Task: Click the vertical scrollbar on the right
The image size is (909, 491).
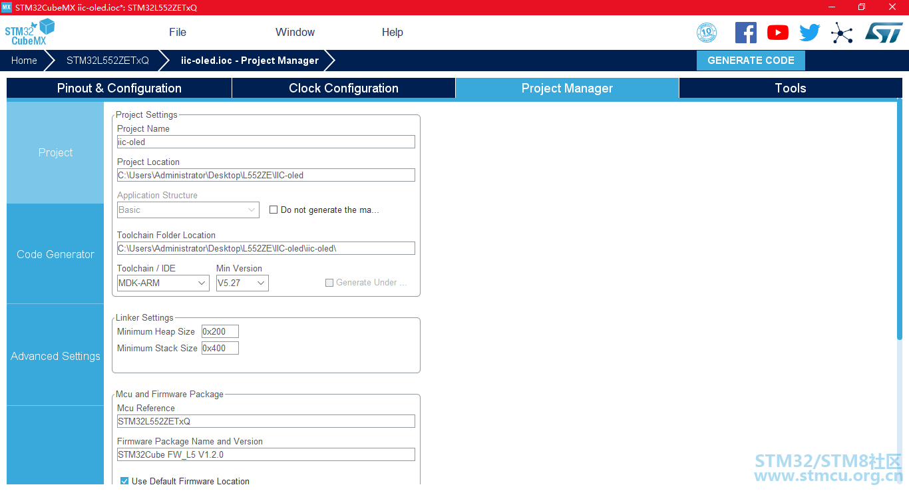Action: (x=900, y=220)
